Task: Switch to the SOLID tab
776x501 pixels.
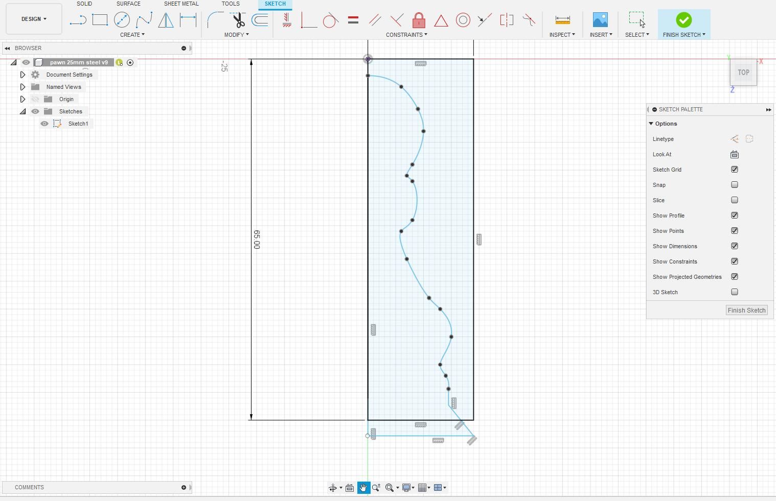Action: (x=84, y=4)
